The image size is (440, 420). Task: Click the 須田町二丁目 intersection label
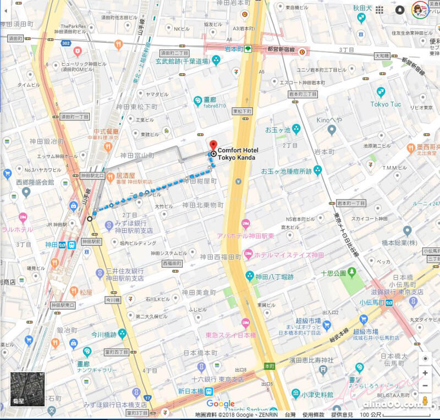174,53
